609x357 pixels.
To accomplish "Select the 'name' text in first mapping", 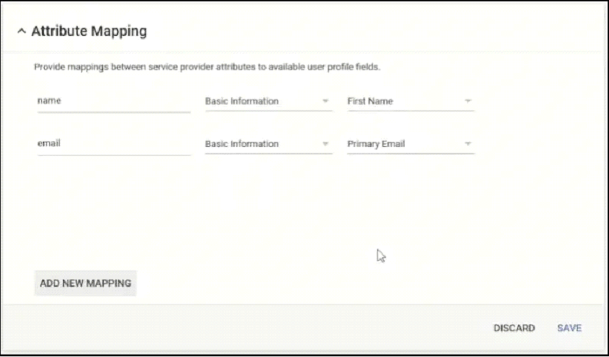I will (49, 101).
